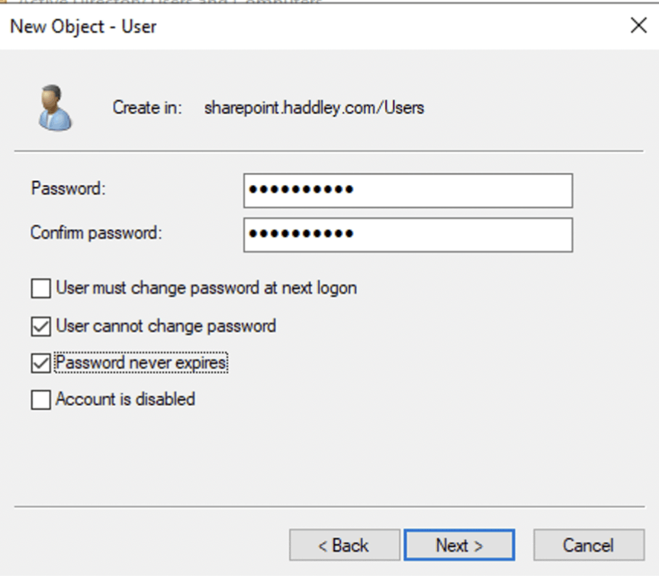Click the 'Password never expires' label text
The width and height of the screenshot is (659, 576).
[141, 363]
